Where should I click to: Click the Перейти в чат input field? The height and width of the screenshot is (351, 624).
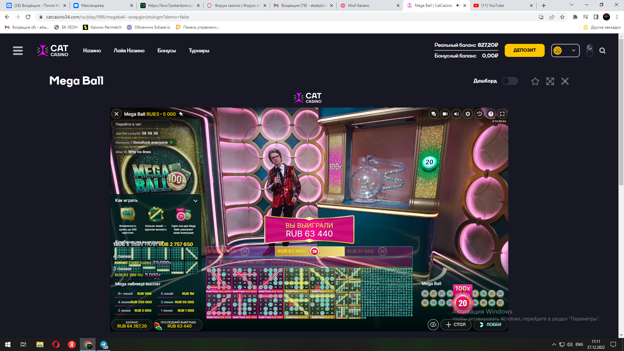[x=141, y=124]
